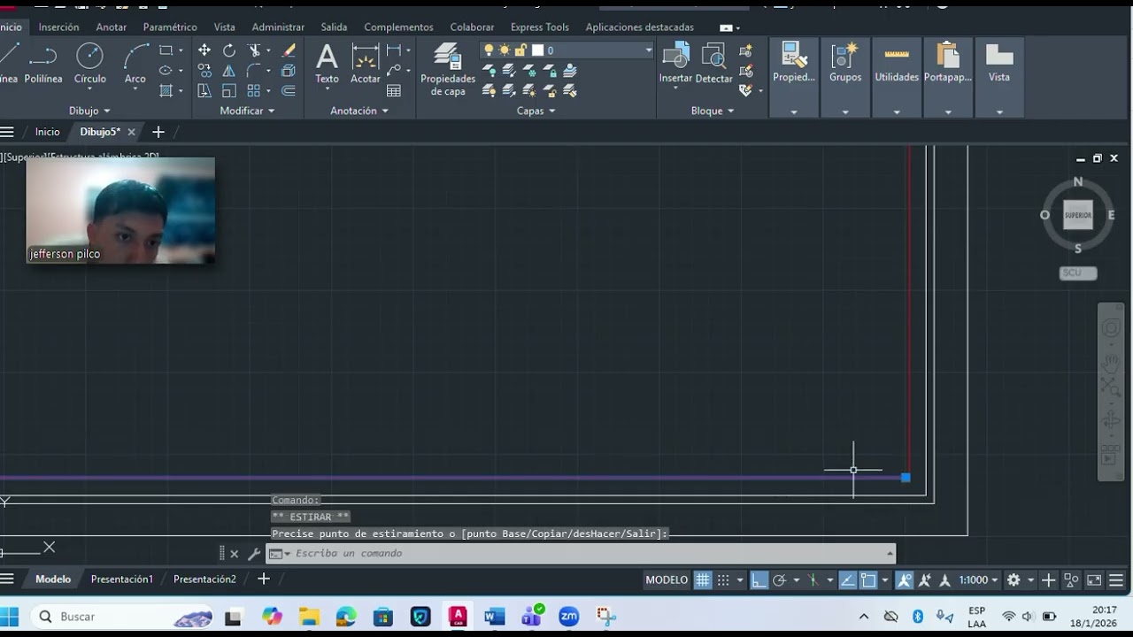The width and height of the screenshot is (1133, 637).
Task: Open the Utilidades panel button
Action: pos(897,77)
